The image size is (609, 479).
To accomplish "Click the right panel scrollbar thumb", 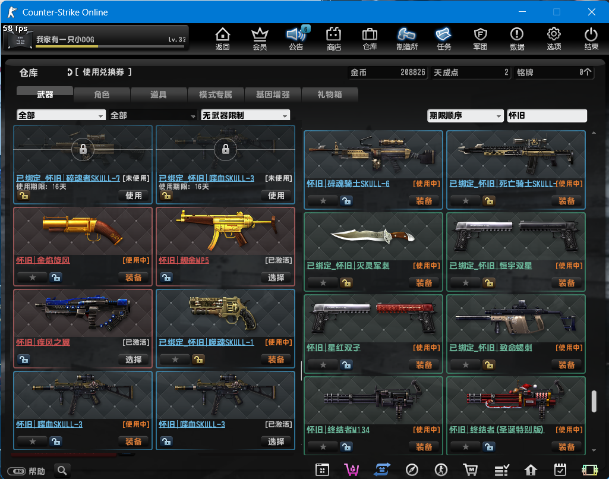I will click(594, 401).
